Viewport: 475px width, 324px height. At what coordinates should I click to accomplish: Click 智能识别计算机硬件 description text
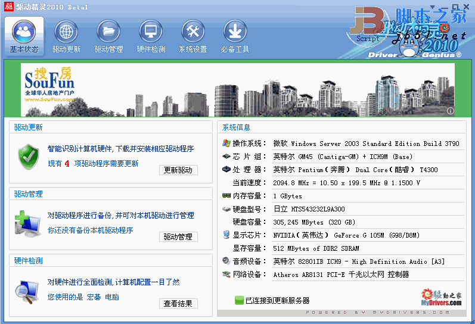[120, 149]
